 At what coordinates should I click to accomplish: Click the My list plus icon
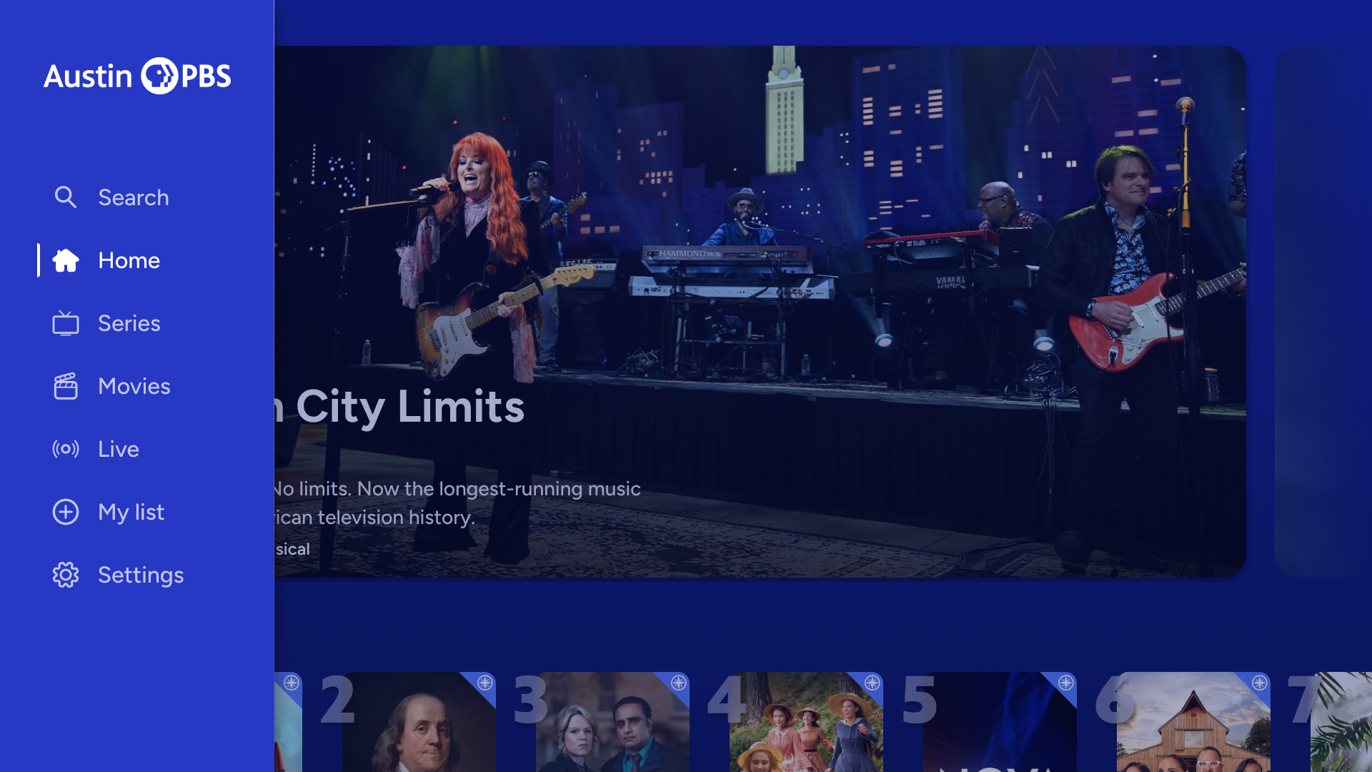click(x=66, y=512)
